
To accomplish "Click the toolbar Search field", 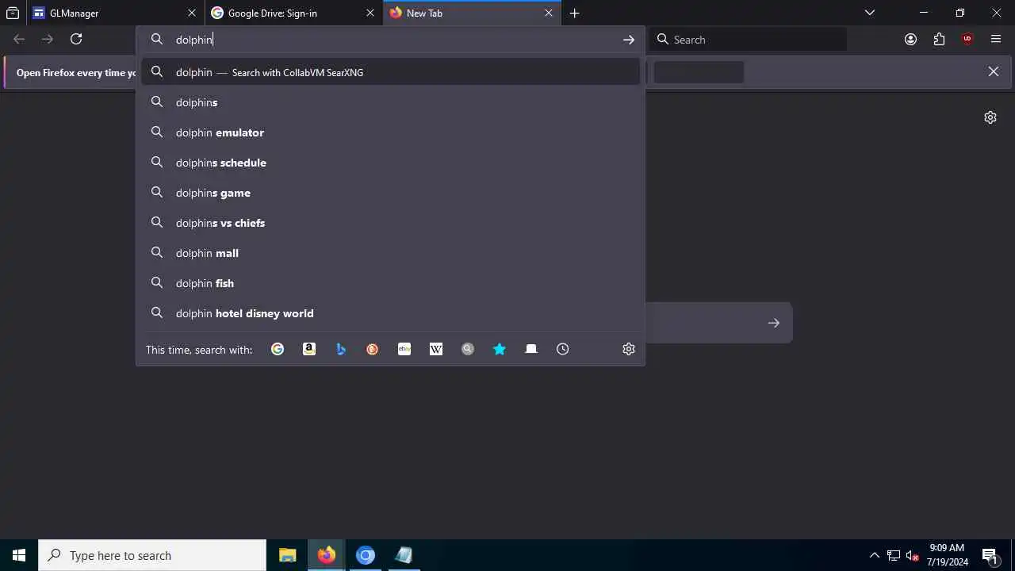I will [x=749, y=40].
